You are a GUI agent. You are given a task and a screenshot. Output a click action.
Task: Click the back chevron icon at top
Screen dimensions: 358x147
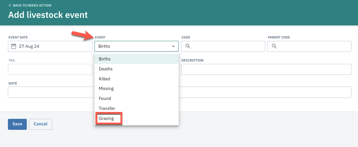coord(10,5)
